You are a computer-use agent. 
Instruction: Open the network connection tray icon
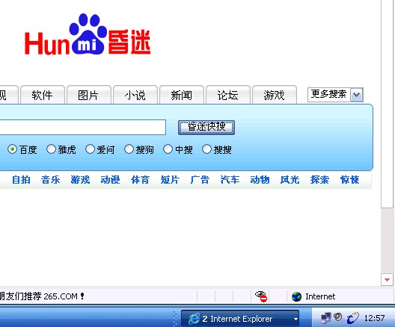click(326, 318)
